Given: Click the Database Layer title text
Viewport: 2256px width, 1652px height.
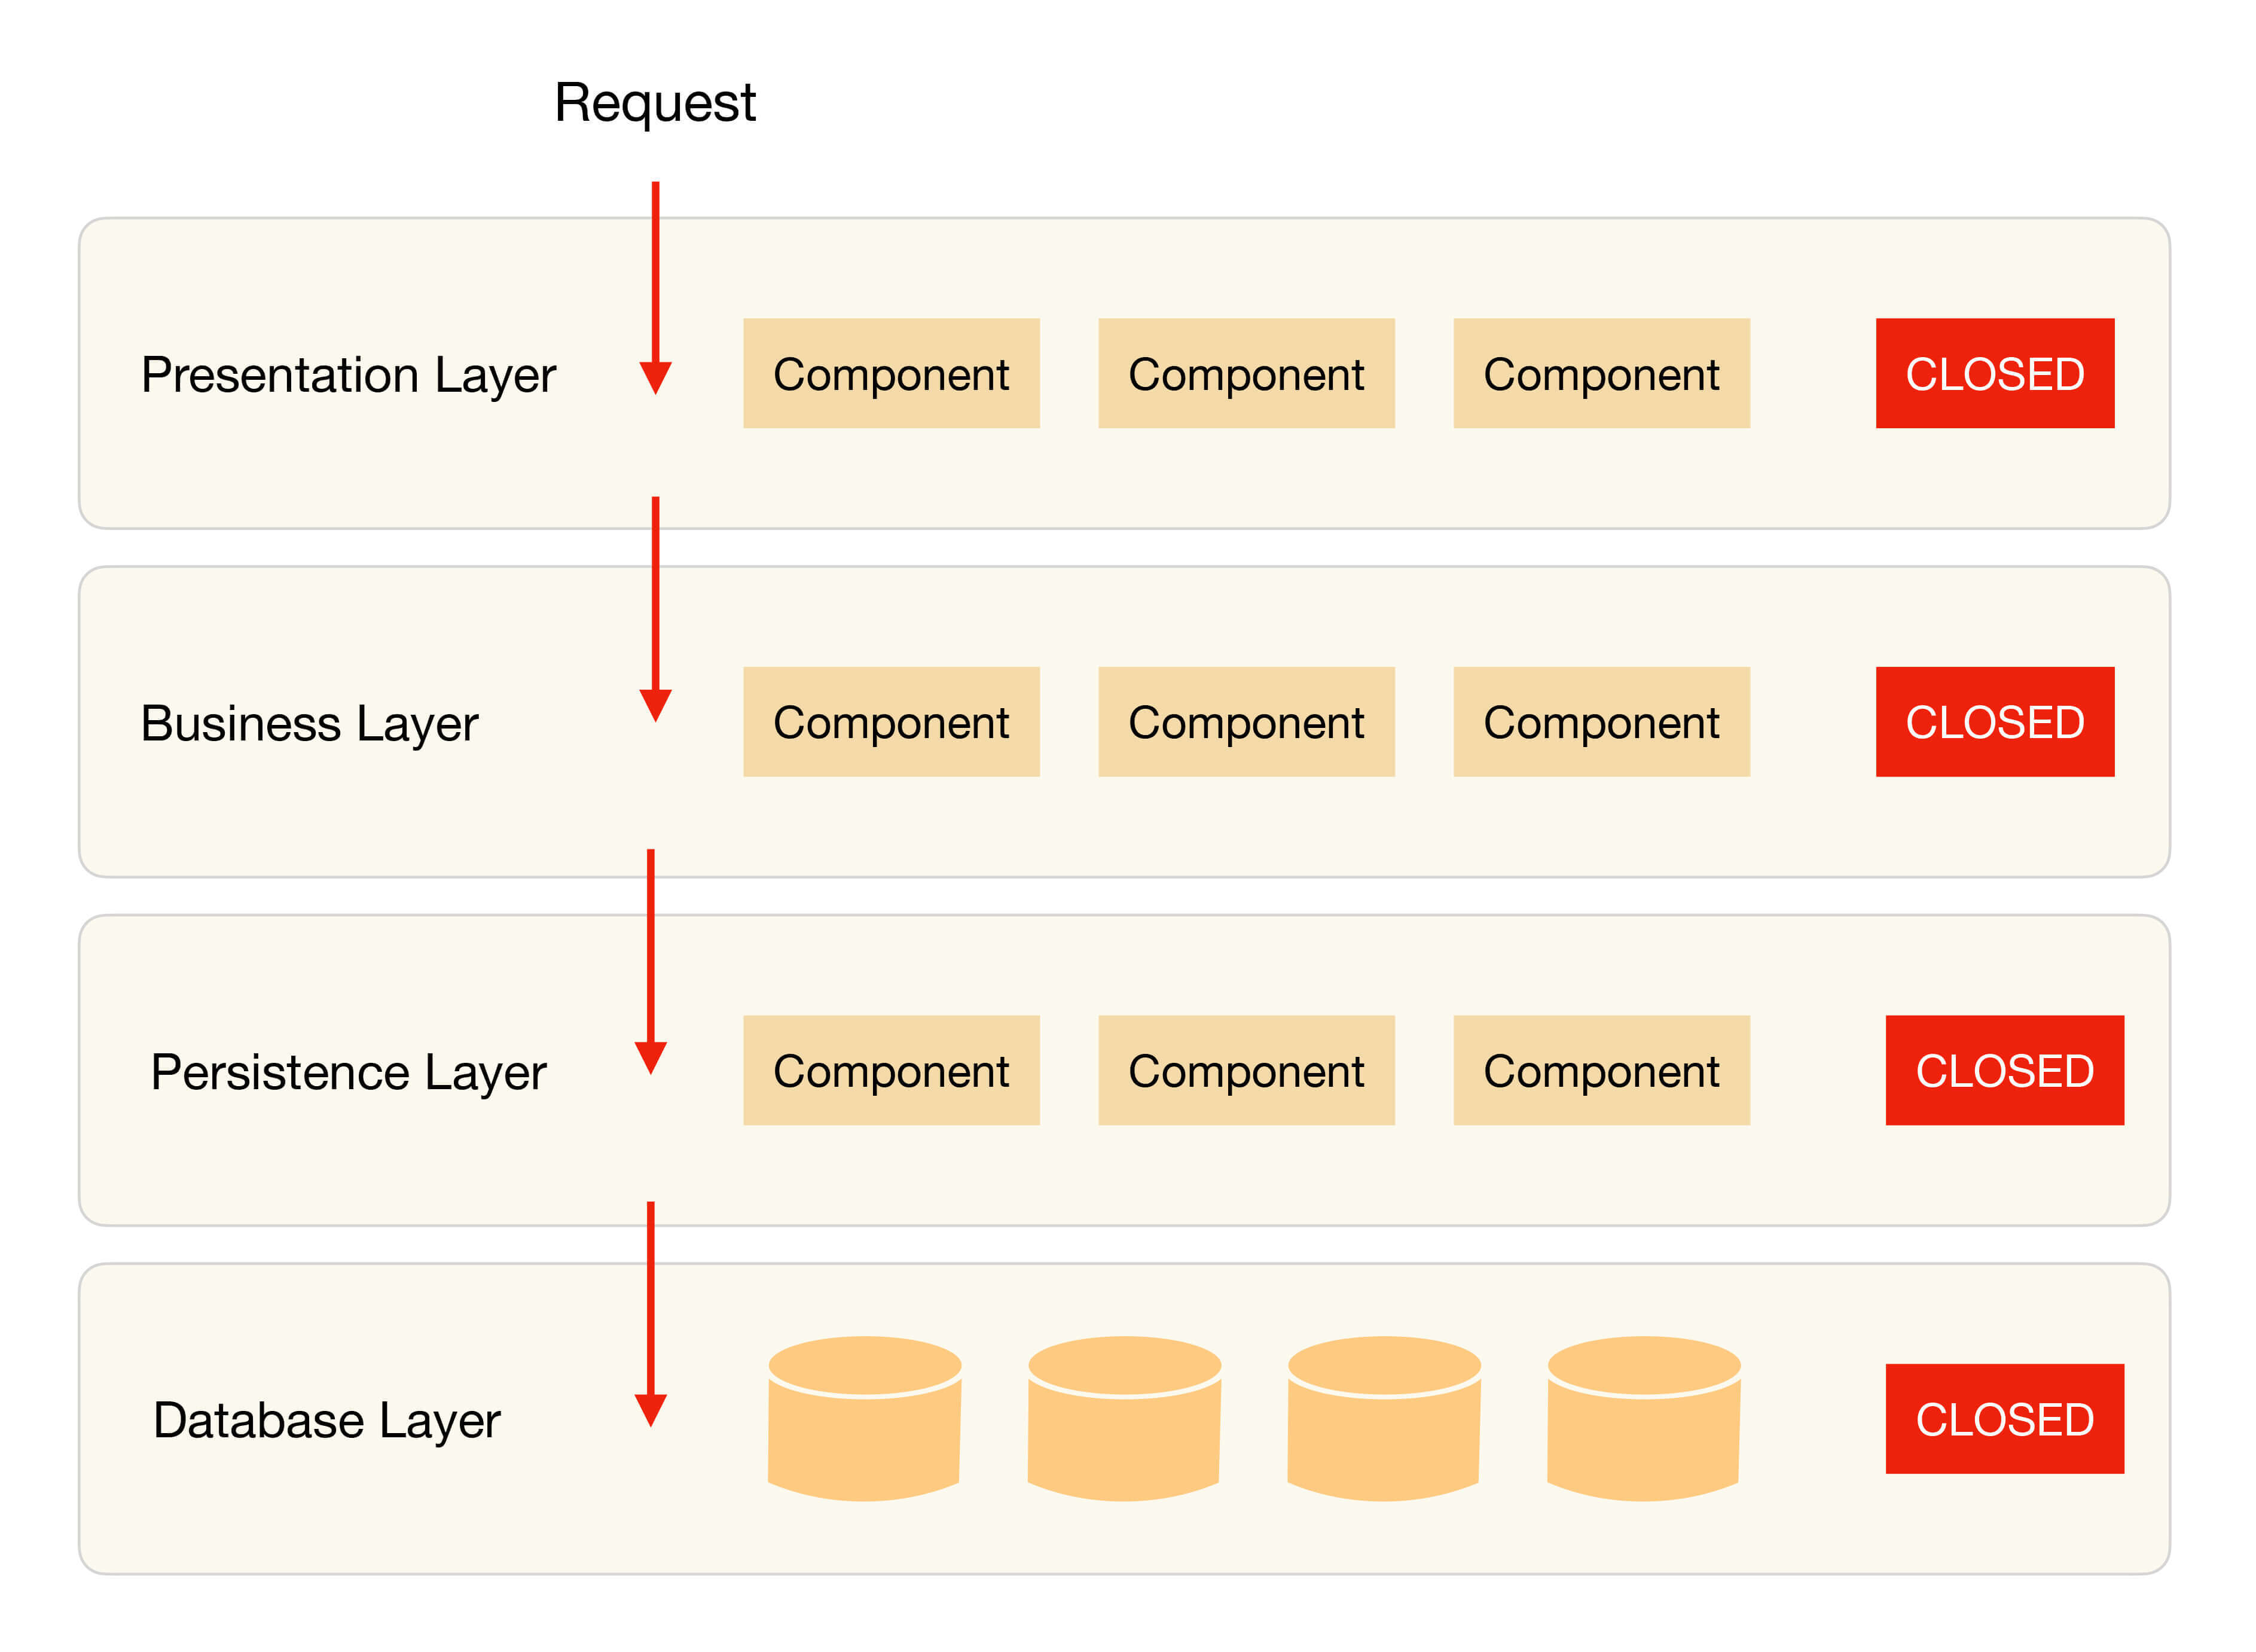Looking at the screenshot, I should pyautogui.click(x=326, y=1420).
